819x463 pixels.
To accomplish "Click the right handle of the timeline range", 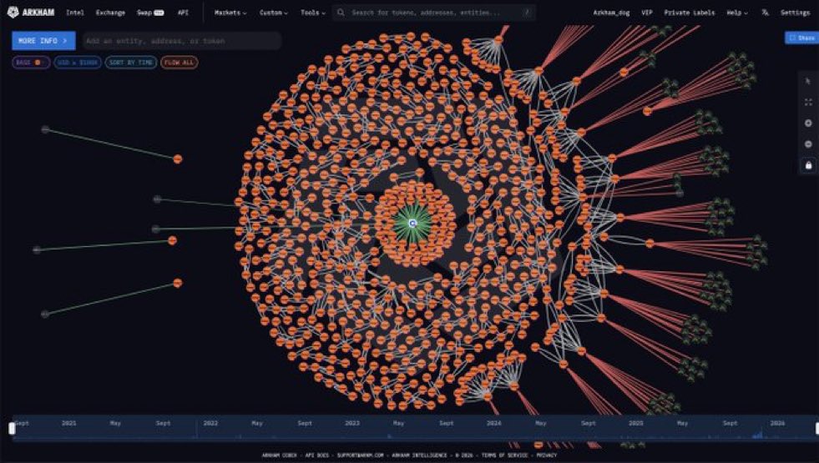I will 816,429.
